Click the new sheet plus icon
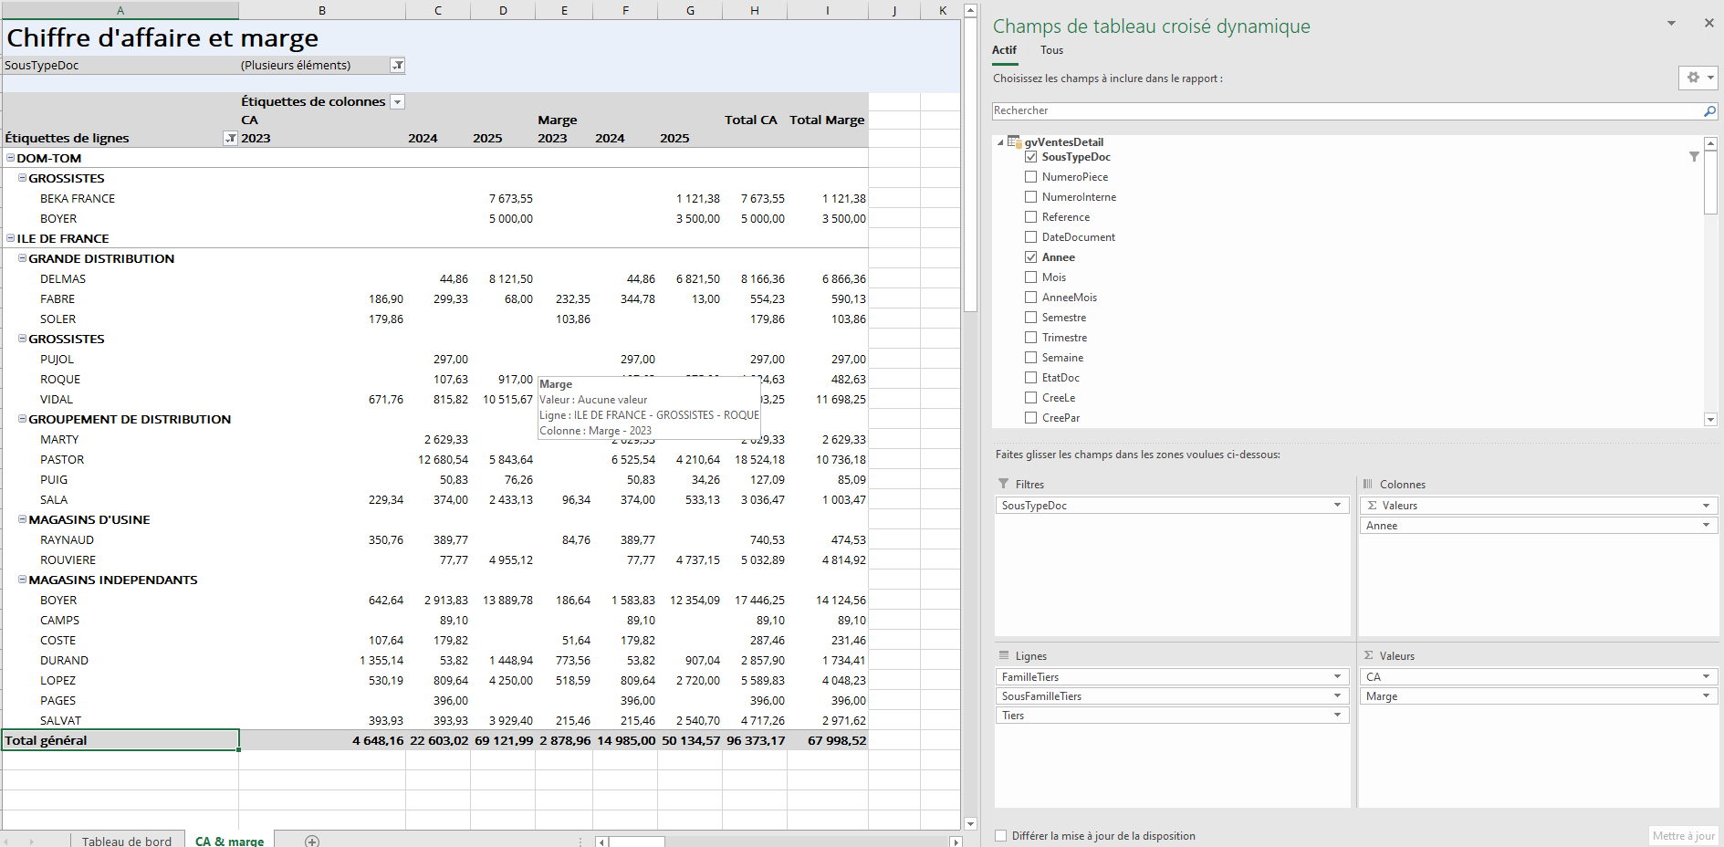The height and width of the screenshot is (847, 1724). [312, 841]
